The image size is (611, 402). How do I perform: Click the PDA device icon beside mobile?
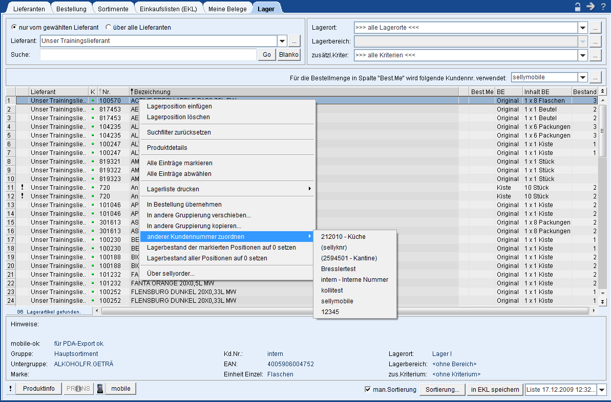click(x=100, y=389)
